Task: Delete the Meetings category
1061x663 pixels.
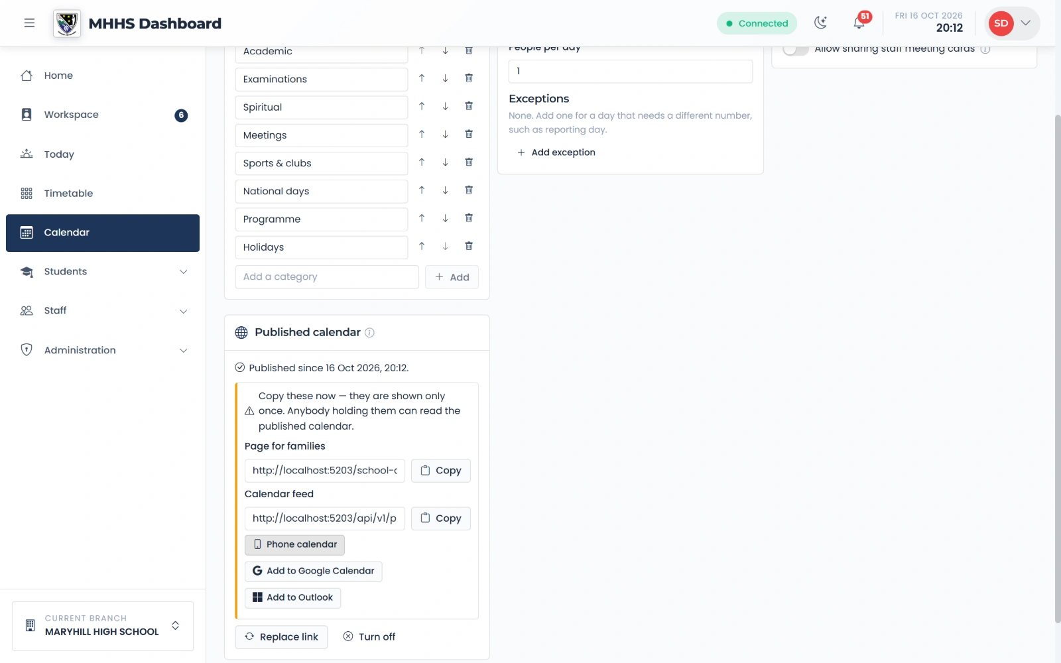Action: (x=469, y=134)
